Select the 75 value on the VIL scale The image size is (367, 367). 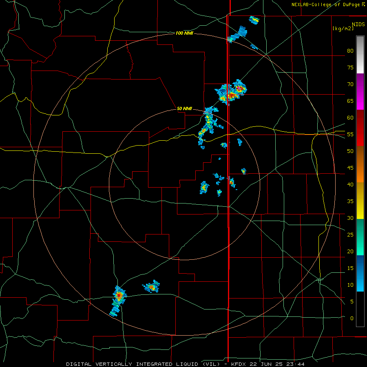[x=350, y=67]
